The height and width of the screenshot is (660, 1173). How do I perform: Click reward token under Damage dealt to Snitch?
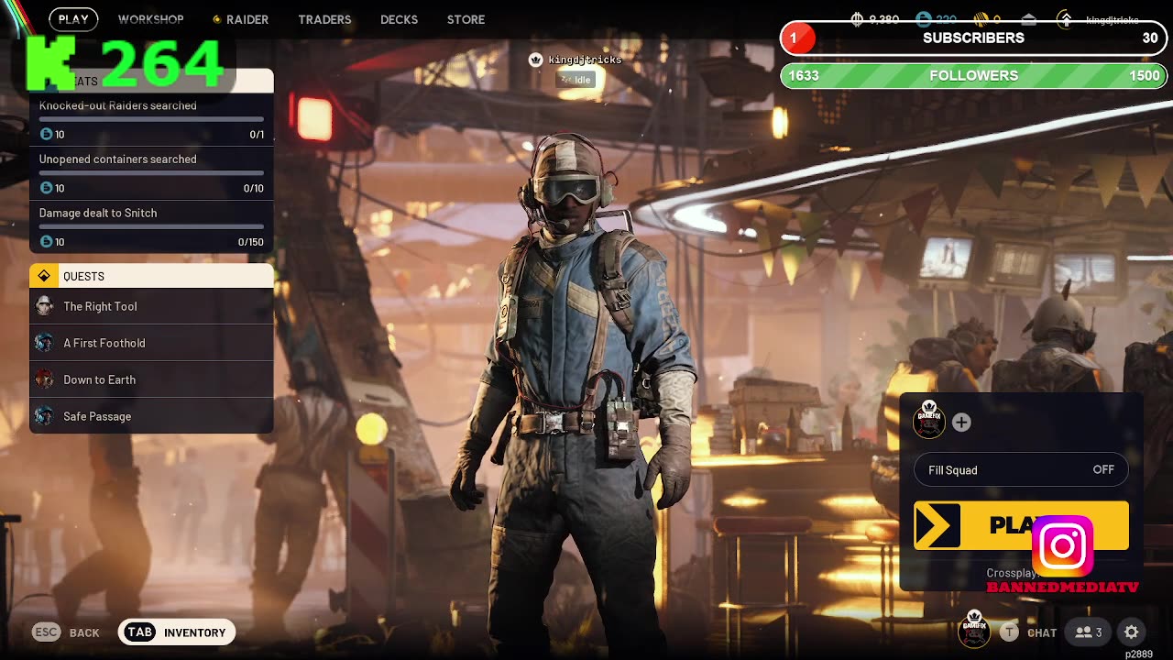(x=47, y=242)
